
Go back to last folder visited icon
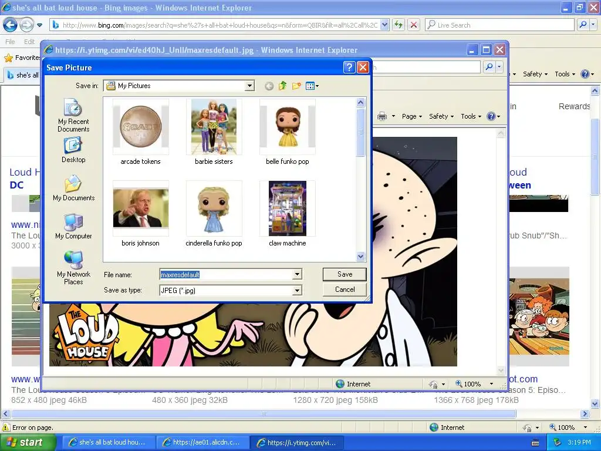[269, 86]
